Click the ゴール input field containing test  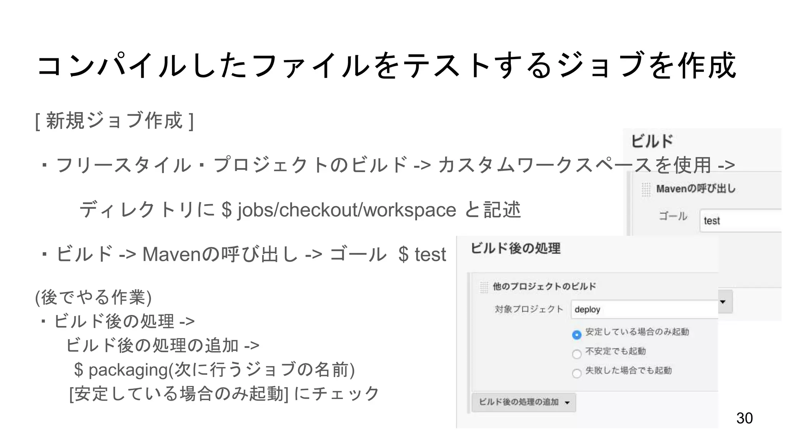tap(740, 220)
